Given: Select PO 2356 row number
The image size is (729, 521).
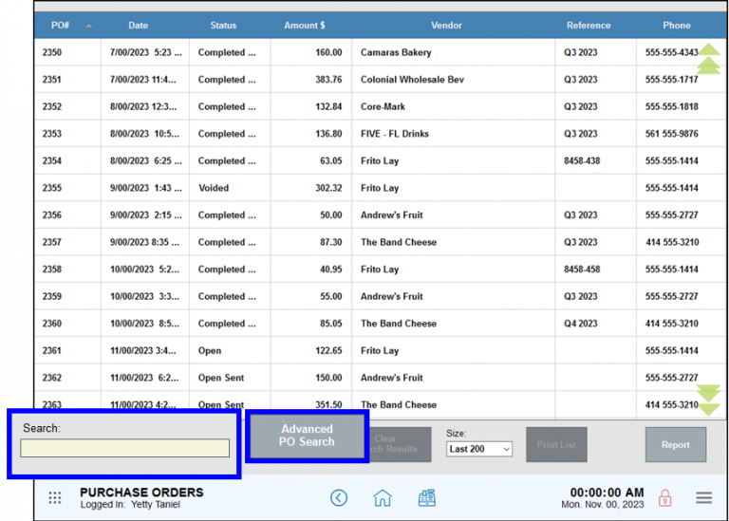Looking at the screenshot, I should click(x=52, y=215).
